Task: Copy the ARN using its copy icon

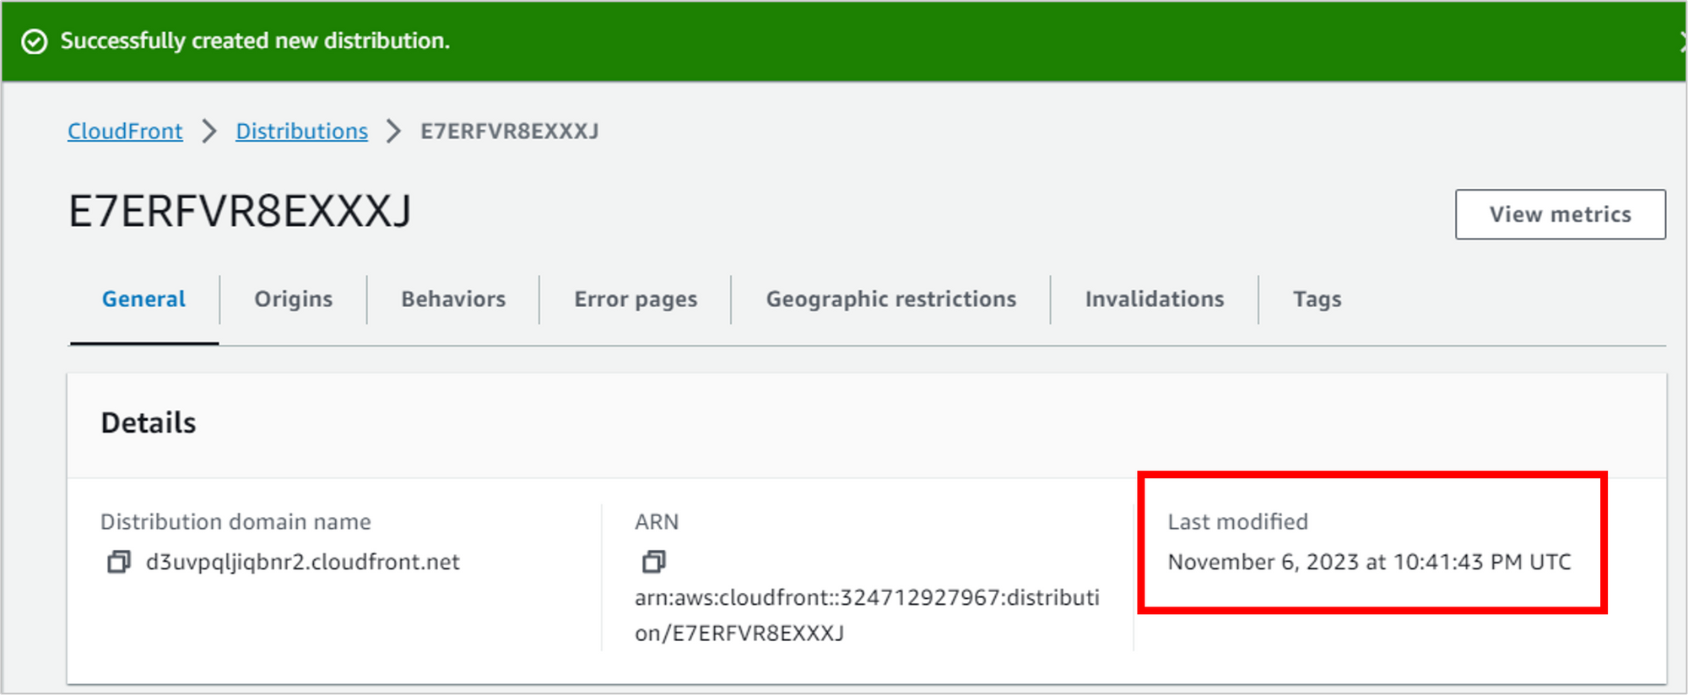Action: click(x=654, y=562)
